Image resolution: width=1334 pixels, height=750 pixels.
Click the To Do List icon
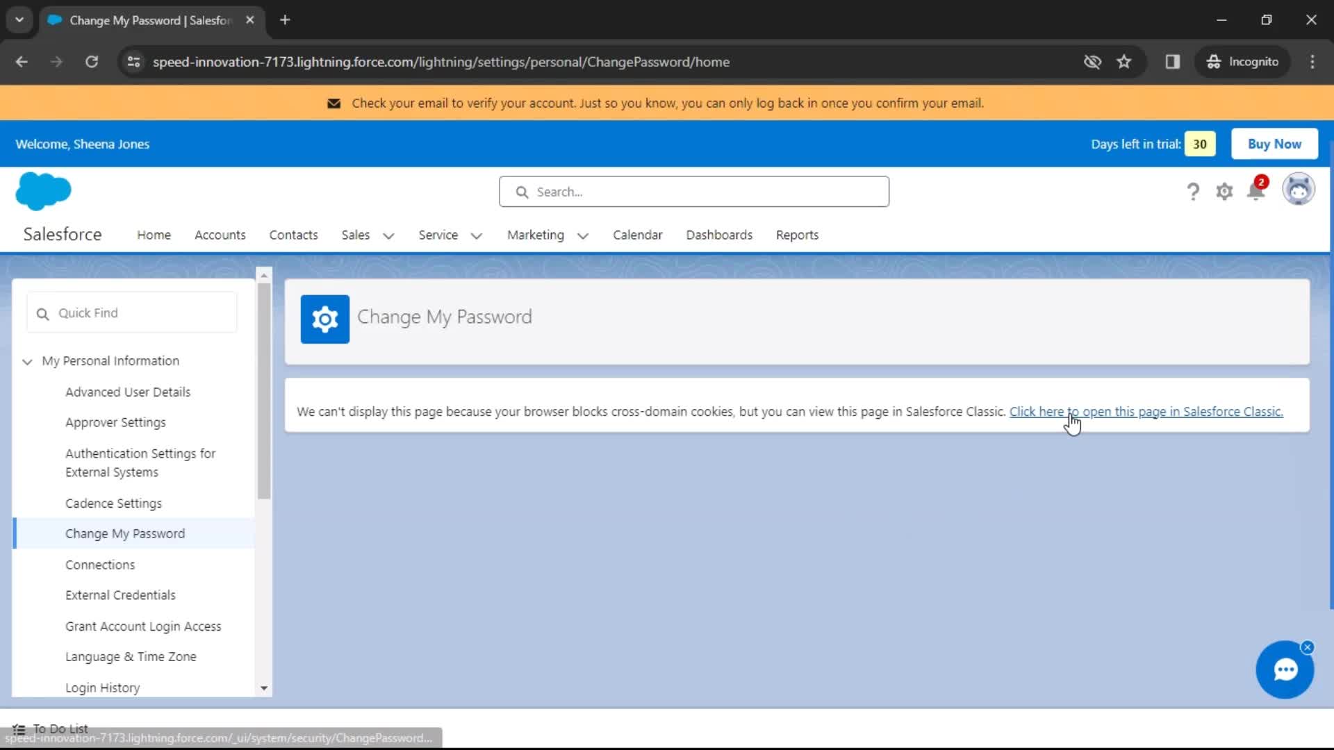(19, 728)
